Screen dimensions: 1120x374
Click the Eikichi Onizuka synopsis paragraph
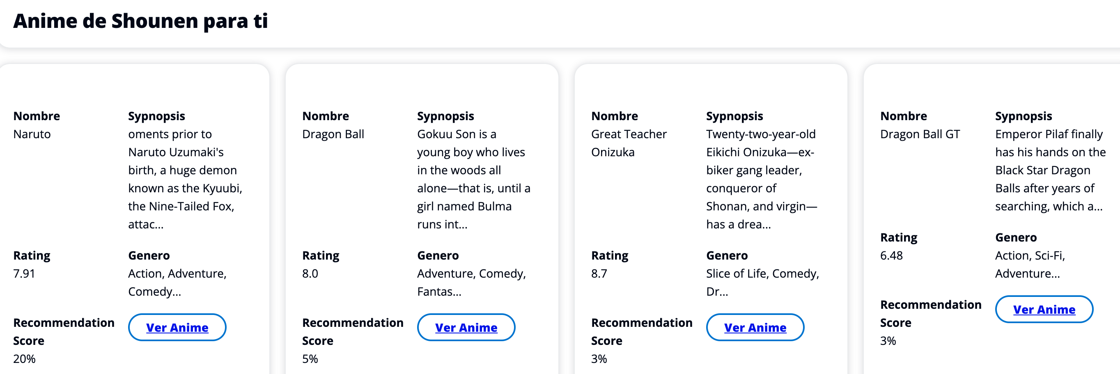(761, 179)
